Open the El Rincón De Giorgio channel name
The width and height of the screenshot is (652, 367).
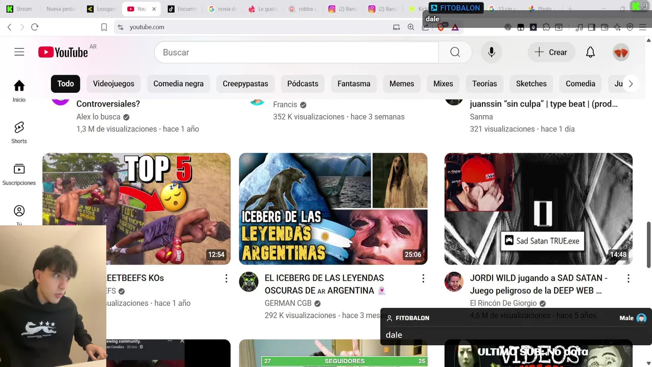point(503,303)
